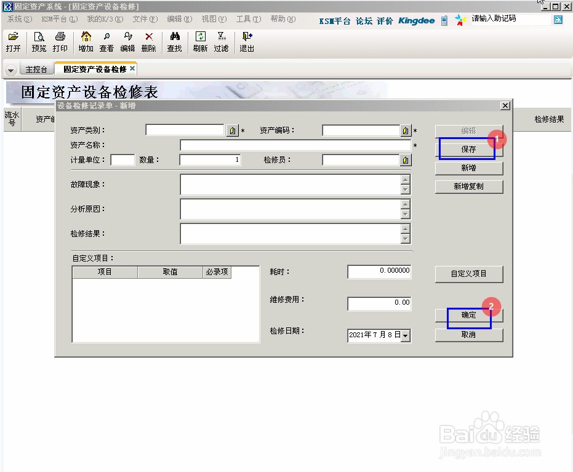This screenshot has width=573, height=472.
Task: Focus the 检修员 input field
Action: click(361, 160)
